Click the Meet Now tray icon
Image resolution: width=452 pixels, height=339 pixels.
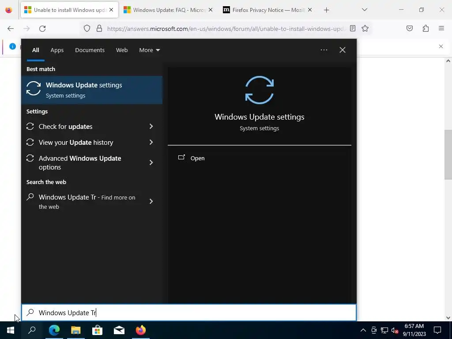coord(374,330)
